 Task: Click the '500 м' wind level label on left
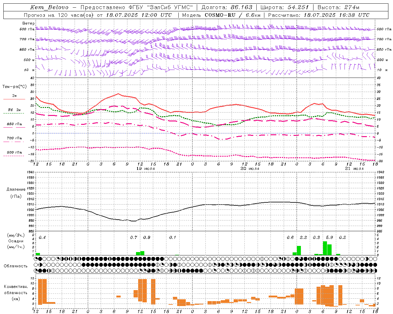29,60
